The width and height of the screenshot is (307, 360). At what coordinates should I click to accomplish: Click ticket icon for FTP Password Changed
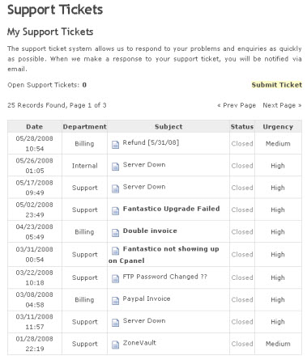(115, 279)
